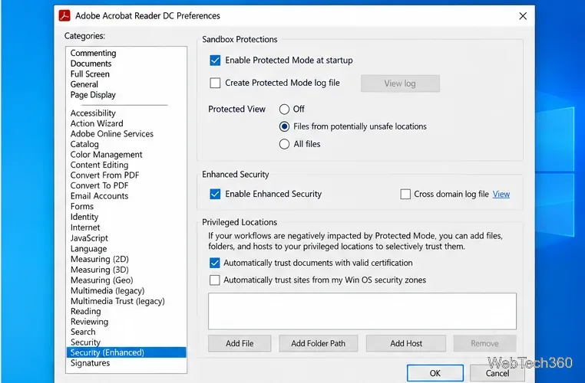Select Measuring (2D) category

[100, 259]
